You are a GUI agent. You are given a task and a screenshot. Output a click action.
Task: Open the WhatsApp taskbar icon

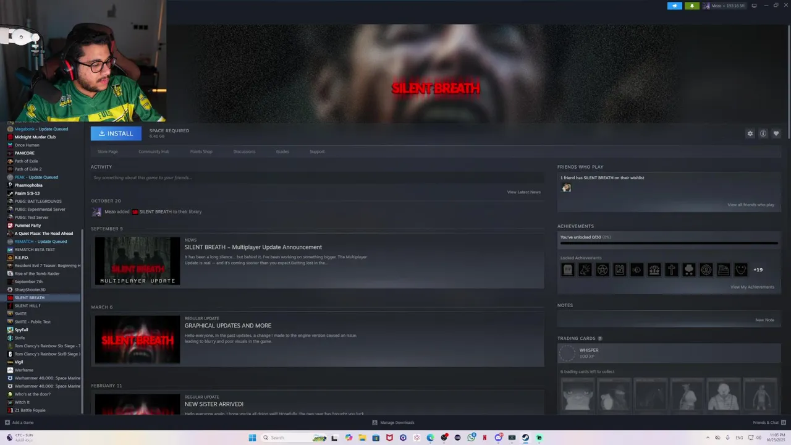coord(472,438)
